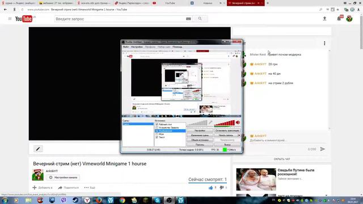
Task: Open the account avatar in YouTube header
Action: [x=349, y=19]
